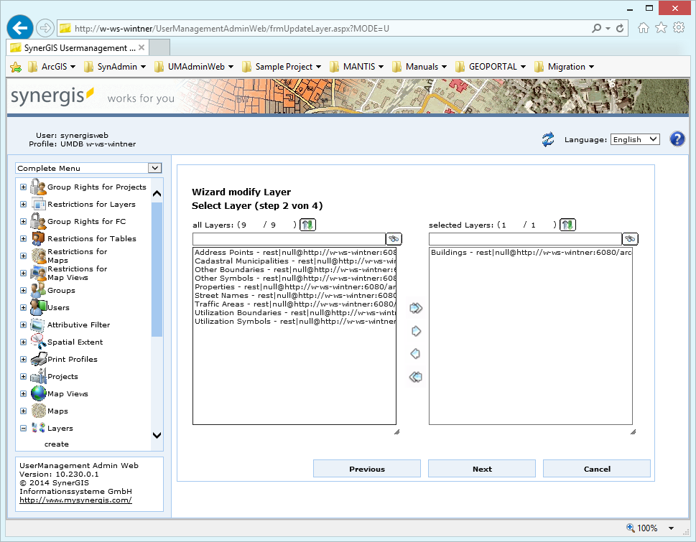The width and height of the screenshot is (696, 542).
Task: Click the move all layers right arrow
Action: click(x=415, y=309)
